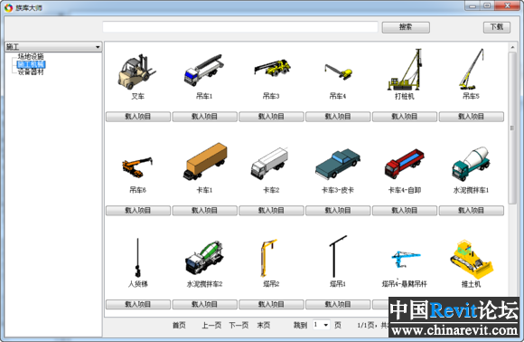Focus the search text field

pyautogui.click(x=240, y=27)
